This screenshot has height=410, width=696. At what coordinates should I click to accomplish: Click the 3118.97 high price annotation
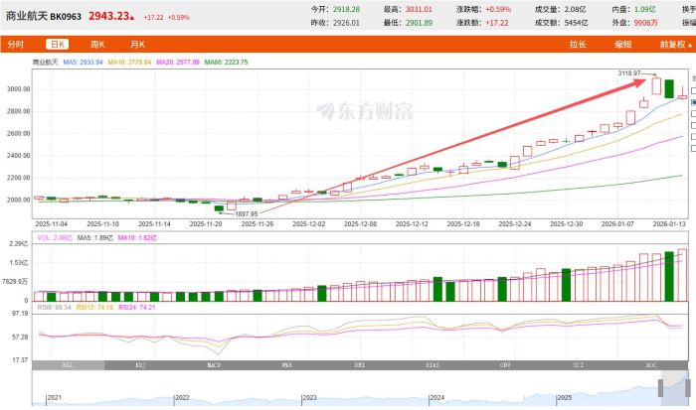point(629,73)
